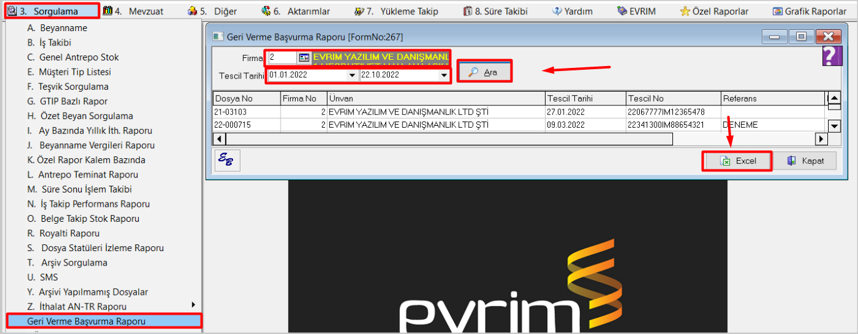
Task: Click the Kapat button
Action: tap(805, 161)
